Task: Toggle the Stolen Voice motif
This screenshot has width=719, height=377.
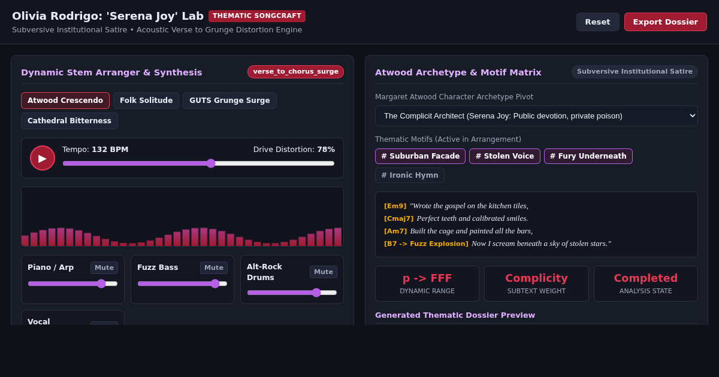Action: (x=504, y=156)
